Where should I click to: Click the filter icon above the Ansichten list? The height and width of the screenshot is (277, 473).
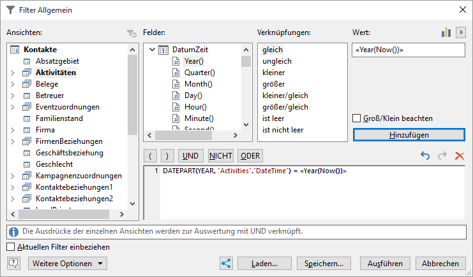[x=131, y=33]
